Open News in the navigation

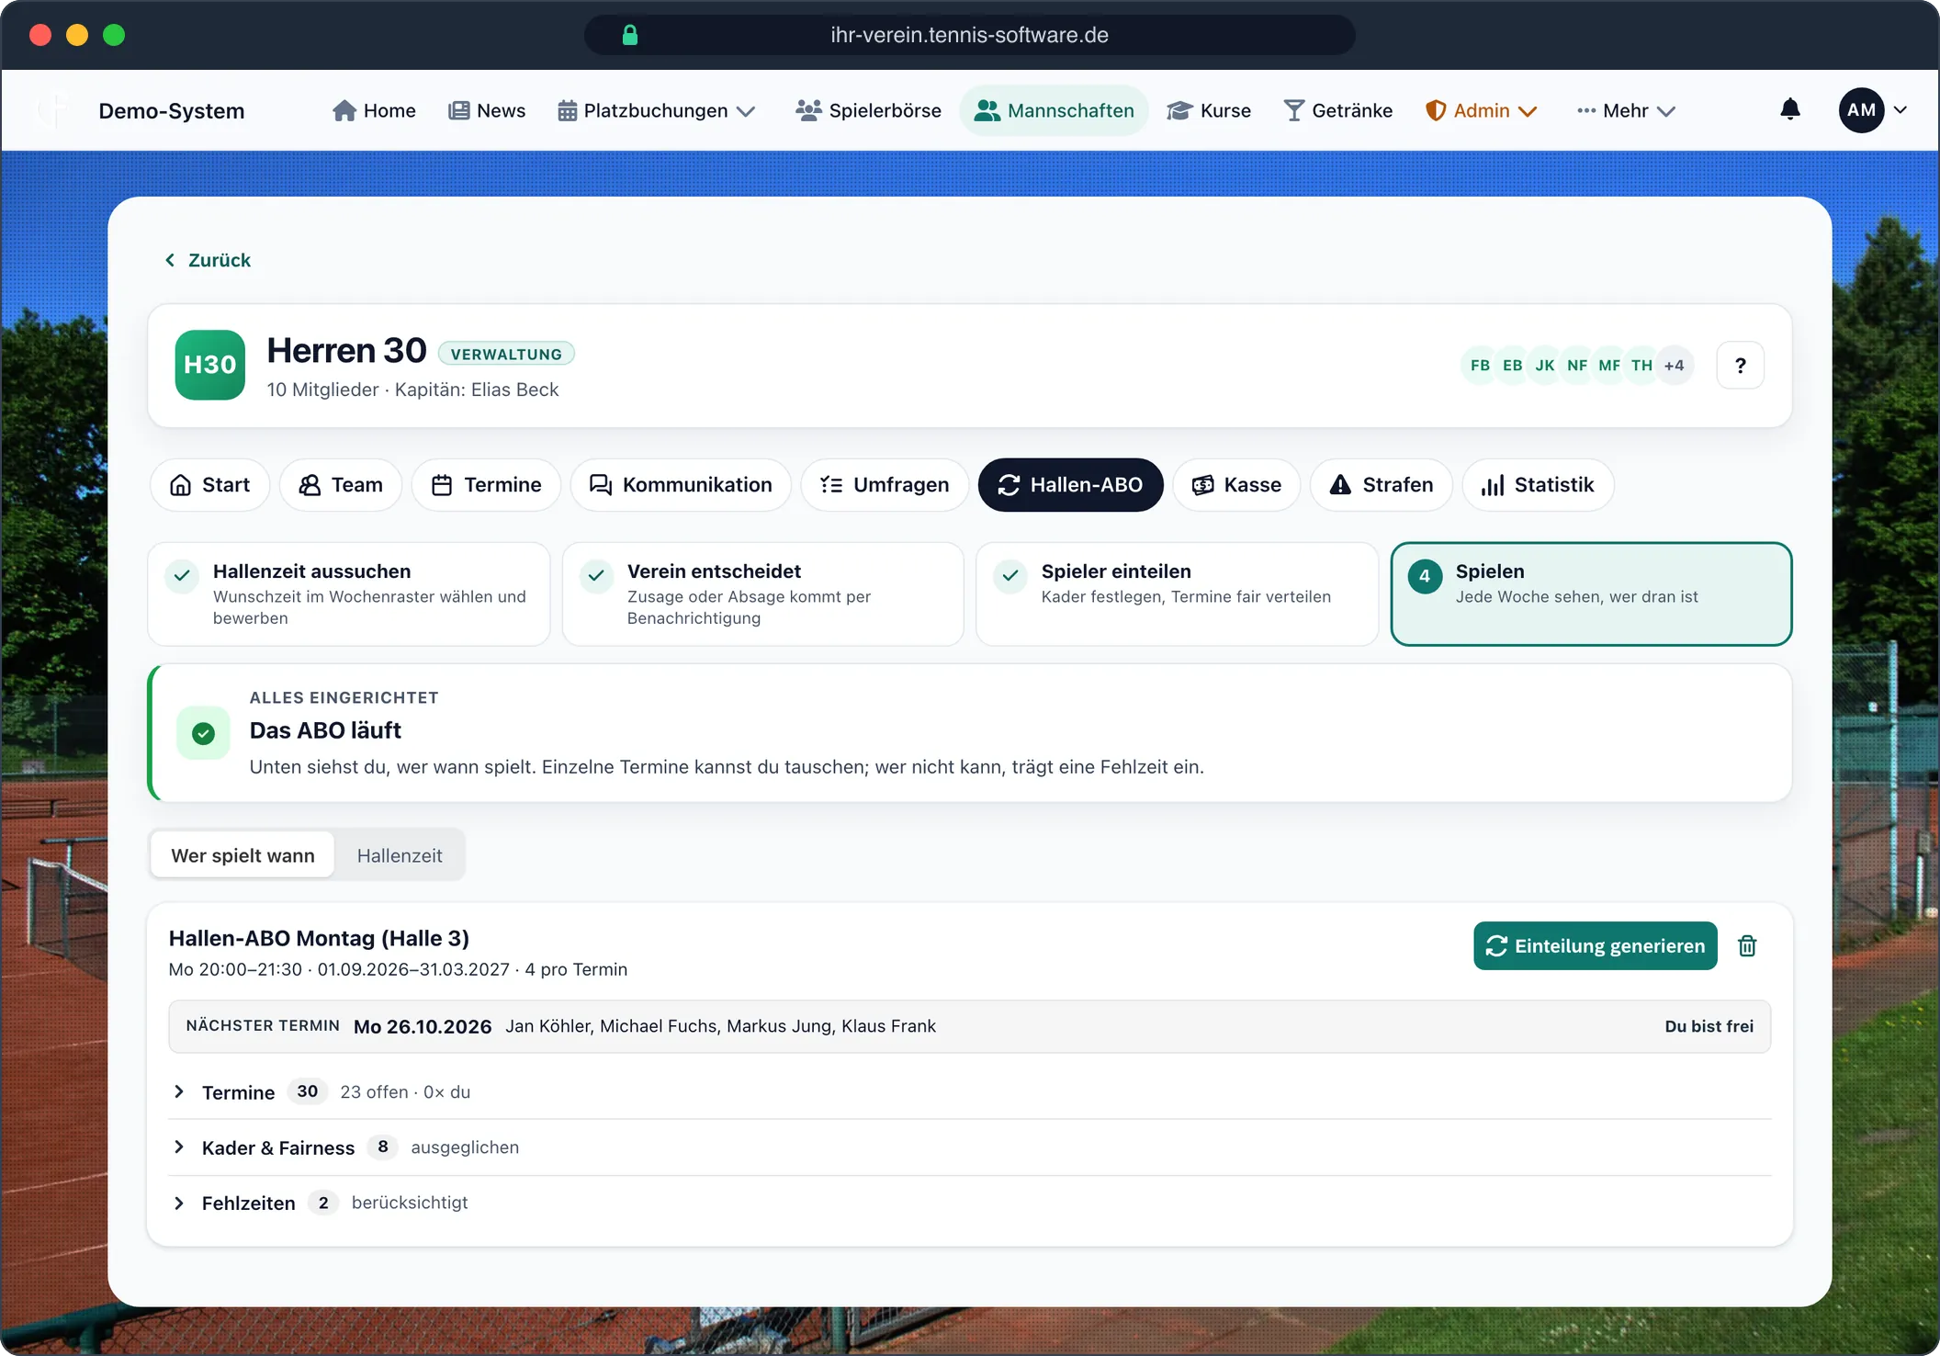tap(487, 110)
